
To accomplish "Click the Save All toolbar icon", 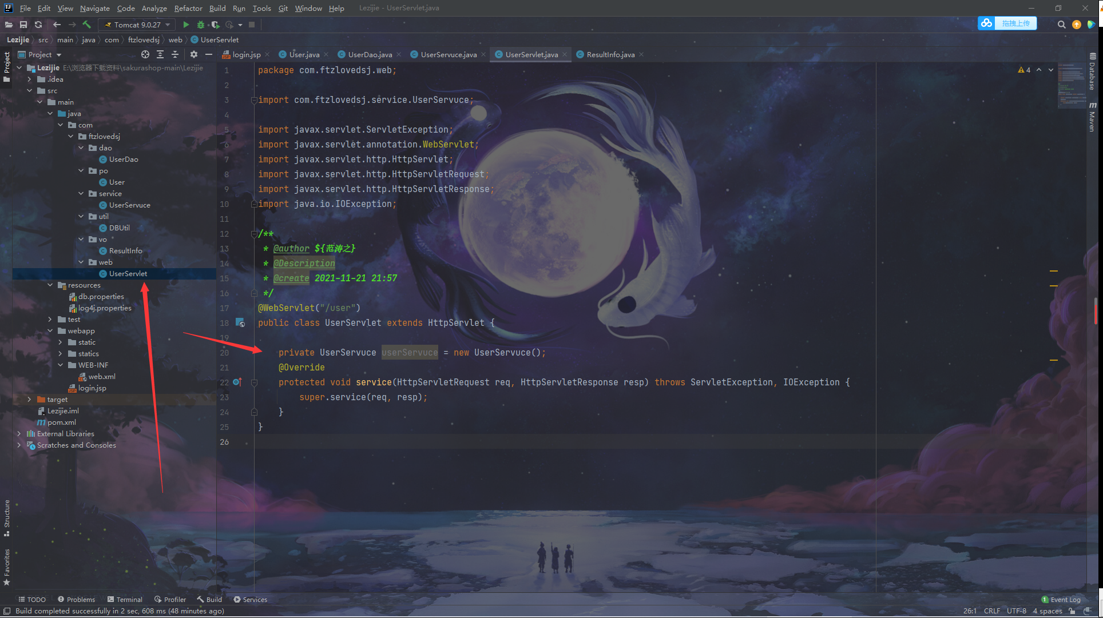I will click(x=23, y=25).
